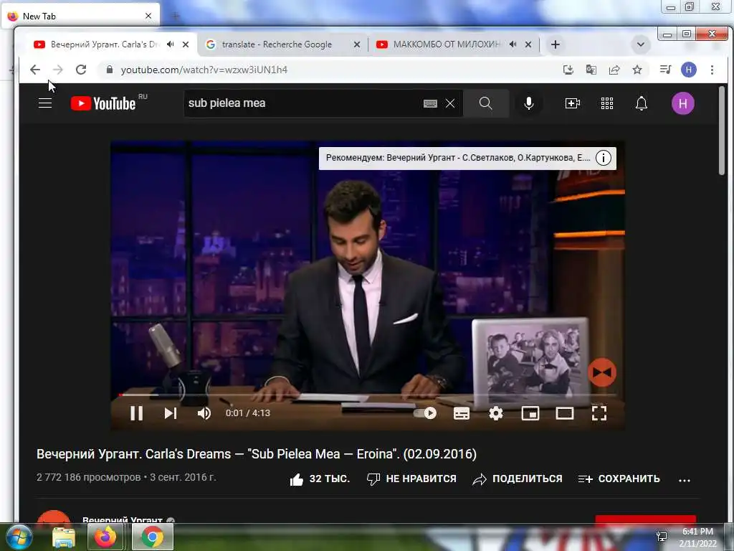Toggle subtitles on the player
This screenshot has height=551, width=734.
(x=462, y=413)
